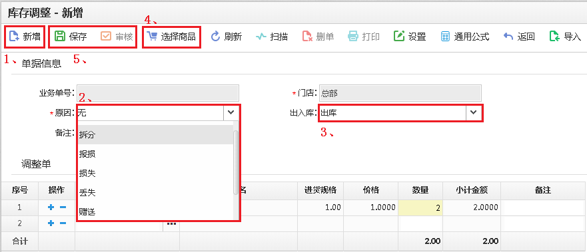Click the 调整单 section title
Screen dimensions: 587x252
coord(36,164)
